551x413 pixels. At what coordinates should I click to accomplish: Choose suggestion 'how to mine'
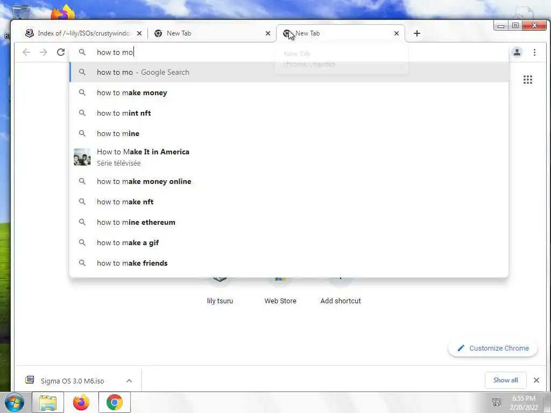click(x=289, y=133)
